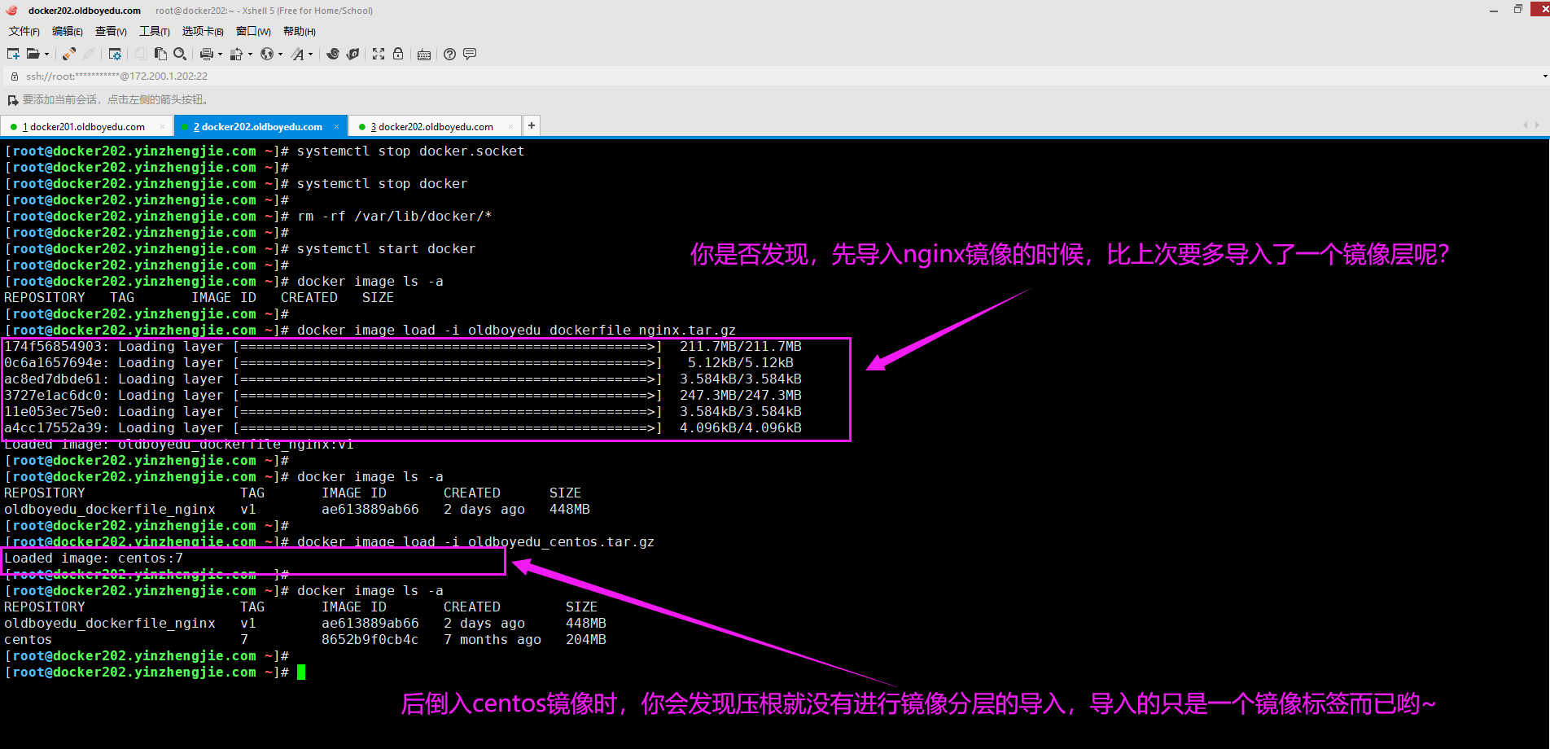Image resolution: width=1550 pixels, height=749 pixels.
Task: Click the find magnifier icon
Action: (x=180, y=54)
